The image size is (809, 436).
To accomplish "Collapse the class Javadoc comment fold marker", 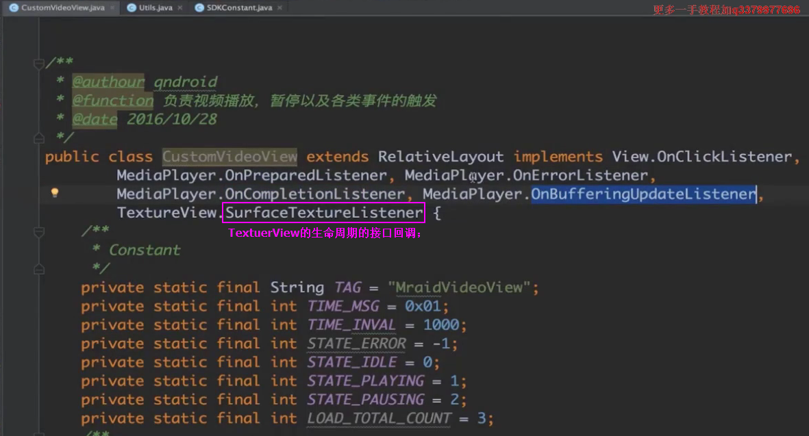I will point(38,64).
